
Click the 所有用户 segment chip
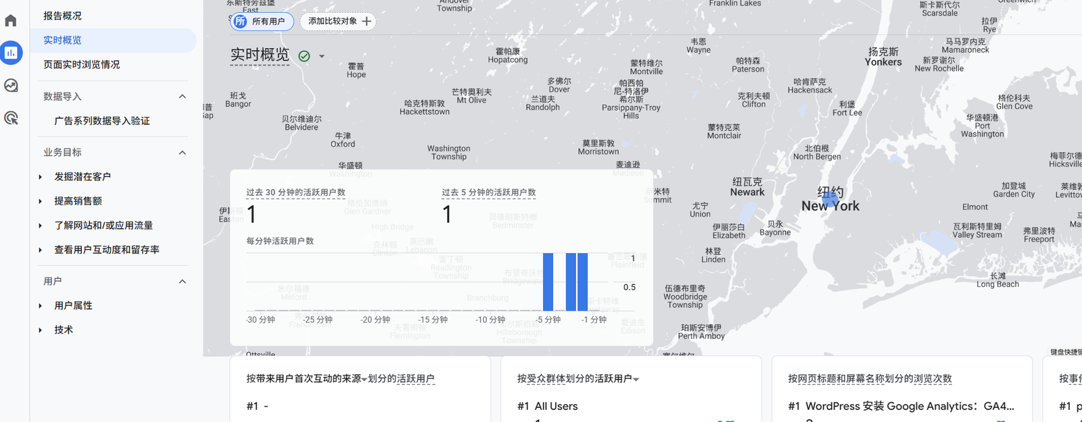tap(262, 22)
